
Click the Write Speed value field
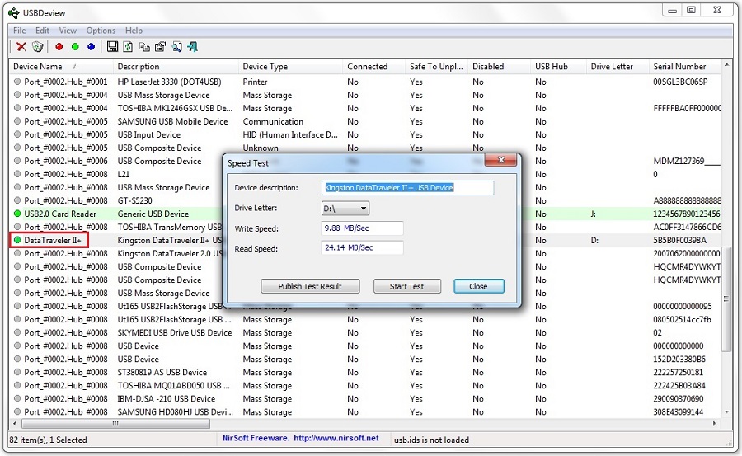click(x=362, y=228)
